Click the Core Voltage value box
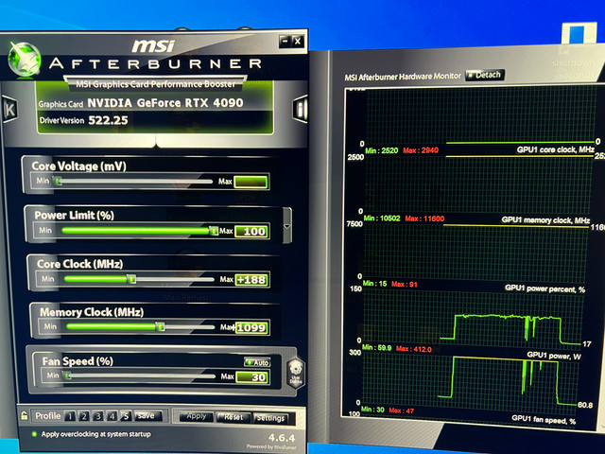The image size is (605, 454). point(251,182)
